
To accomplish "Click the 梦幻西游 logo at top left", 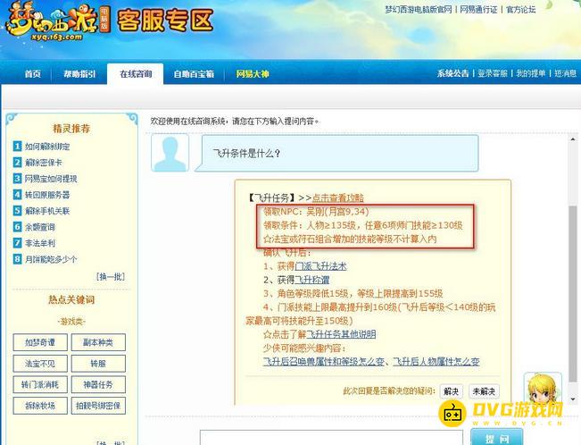I will [x=57, y=21].
